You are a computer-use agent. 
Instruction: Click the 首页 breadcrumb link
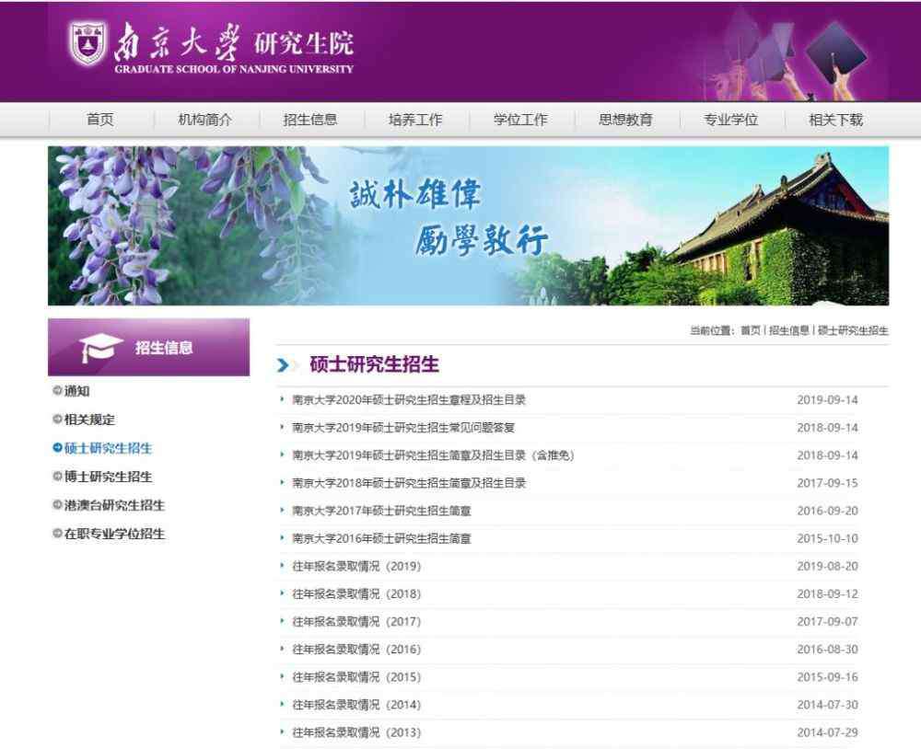[750, 330]
